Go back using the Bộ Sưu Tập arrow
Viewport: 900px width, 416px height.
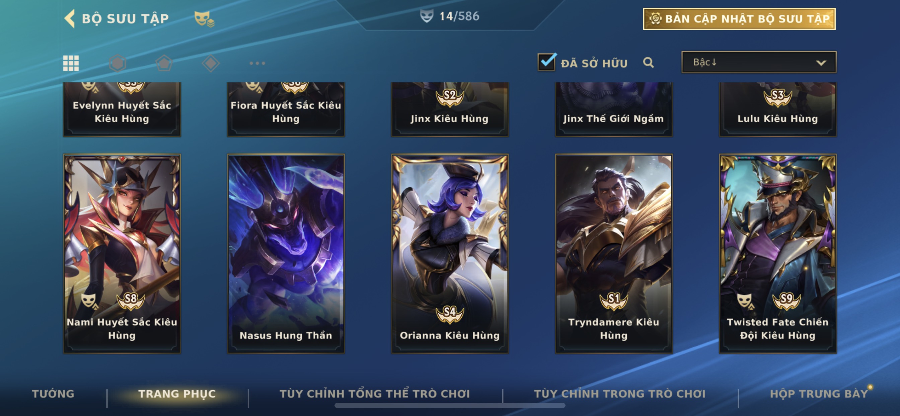pos(70,18)
